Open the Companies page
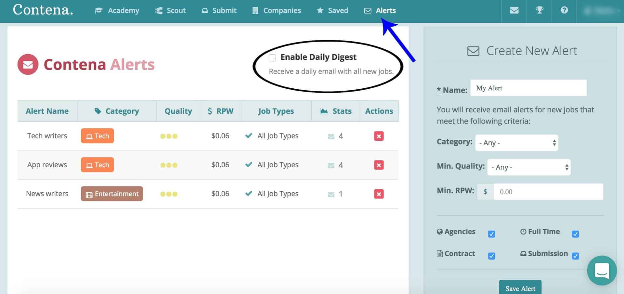Image resolution: width=624 pixels, height=294 pixels. (277, 10)
